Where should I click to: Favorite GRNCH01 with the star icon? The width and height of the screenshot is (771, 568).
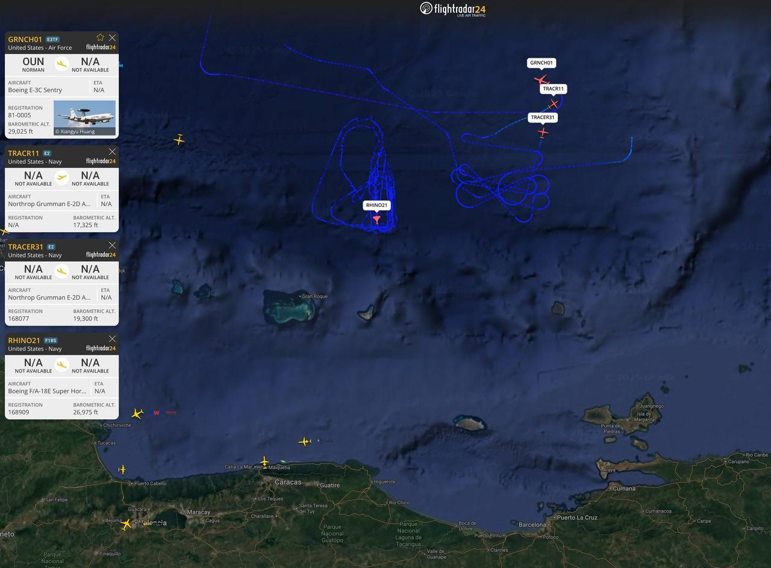[100, 37]
